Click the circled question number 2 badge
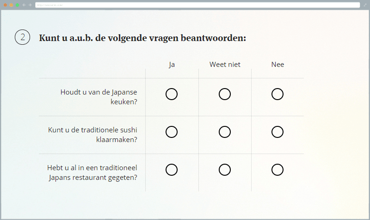The image size is (370, 220). click(x=22, y=38)
